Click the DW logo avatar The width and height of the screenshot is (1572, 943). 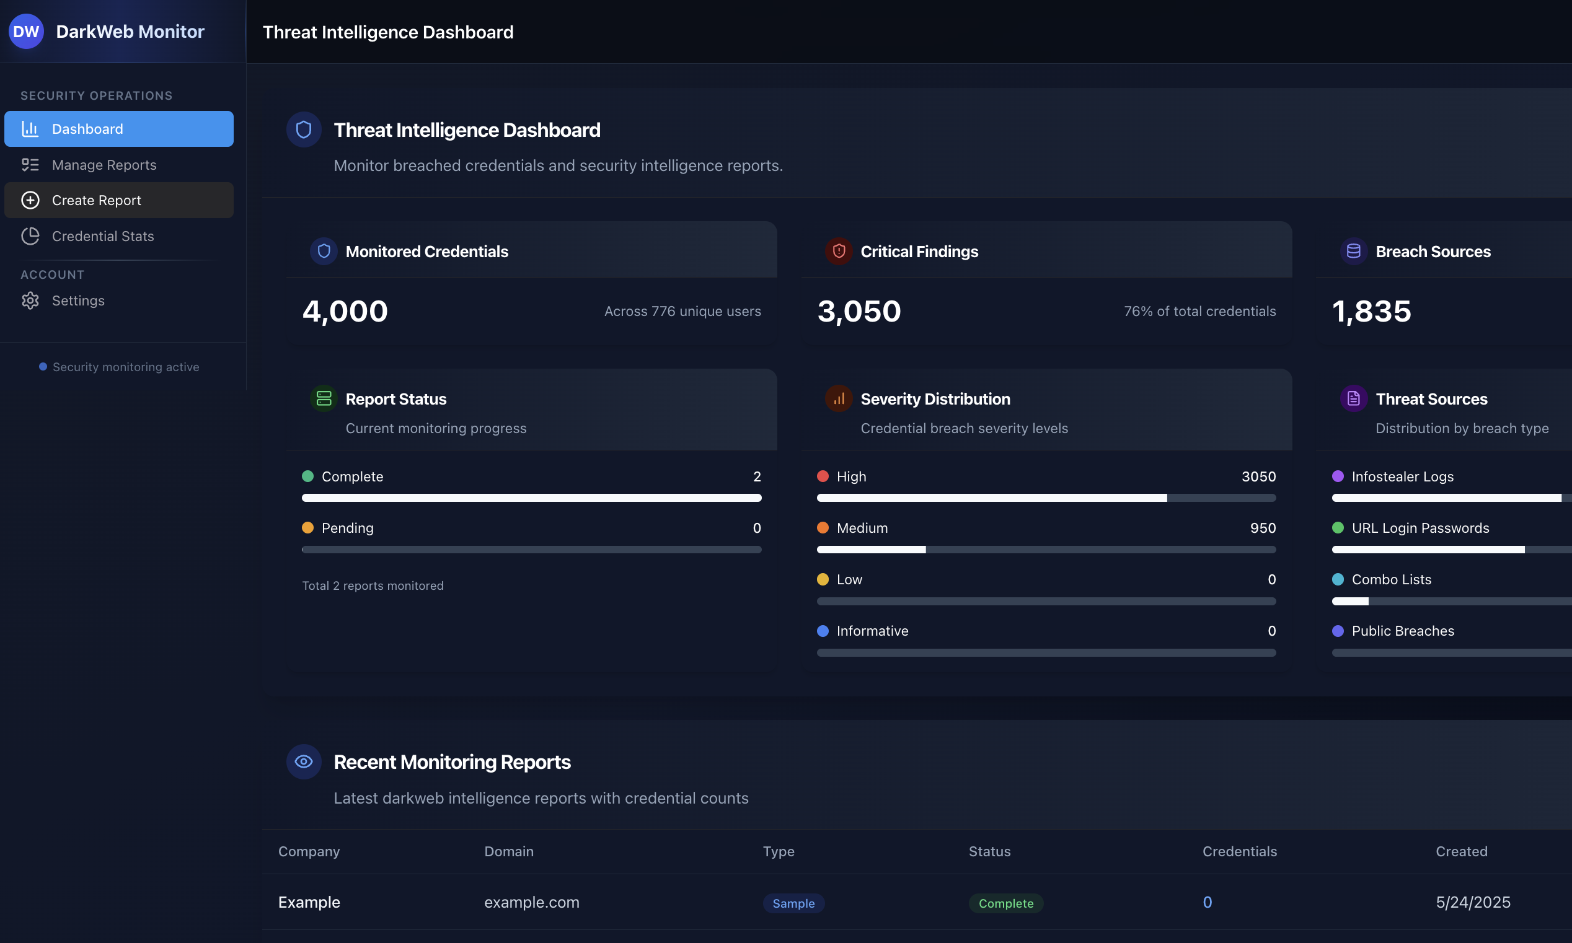(x=26, y=32)
